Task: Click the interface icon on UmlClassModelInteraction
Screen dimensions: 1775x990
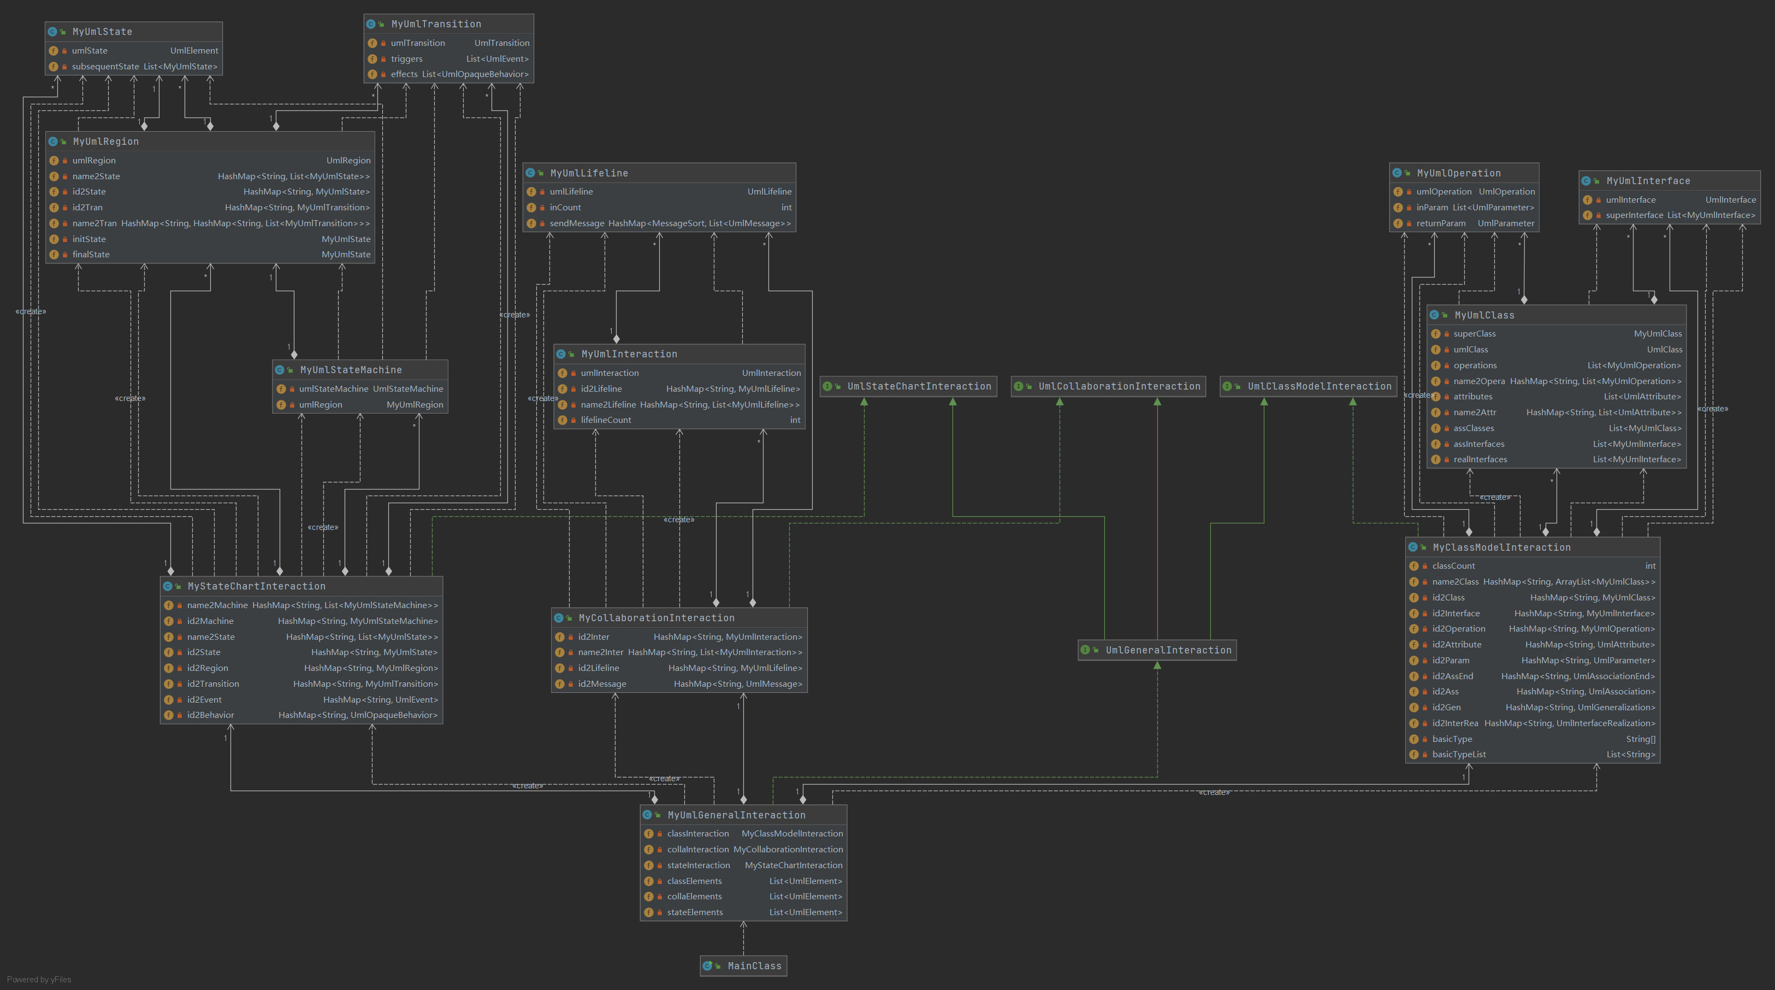Action: pyautogui.click(x=1227, y=387)
